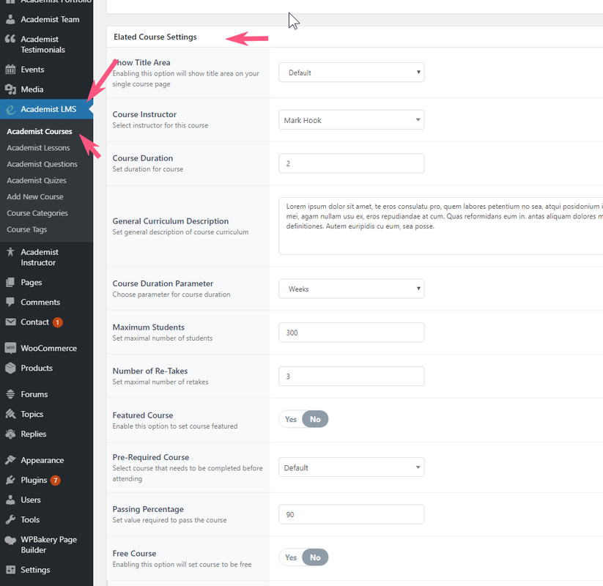Screen dimensions: 603x586
Task: Click the Forums icon in sidebar
Action: [10, 394]
